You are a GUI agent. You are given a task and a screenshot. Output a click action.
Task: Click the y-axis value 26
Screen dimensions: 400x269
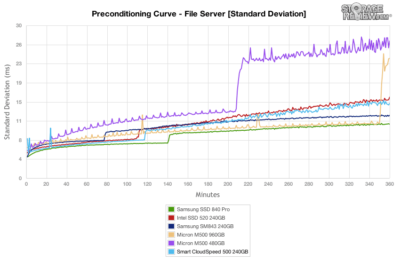19,45
